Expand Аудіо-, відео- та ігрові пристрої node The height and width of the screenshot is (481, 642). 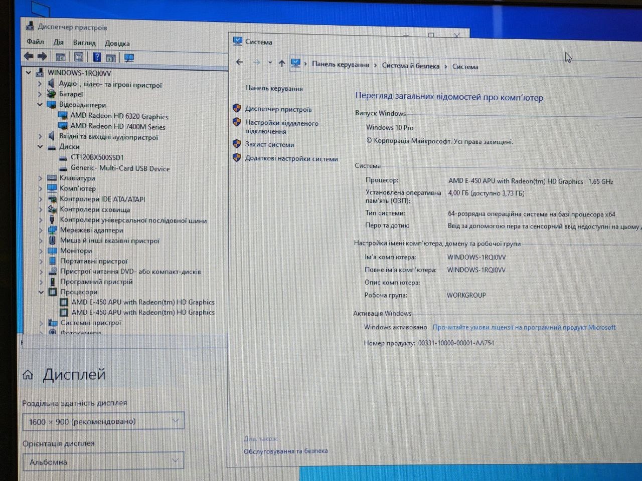[40, 83]
